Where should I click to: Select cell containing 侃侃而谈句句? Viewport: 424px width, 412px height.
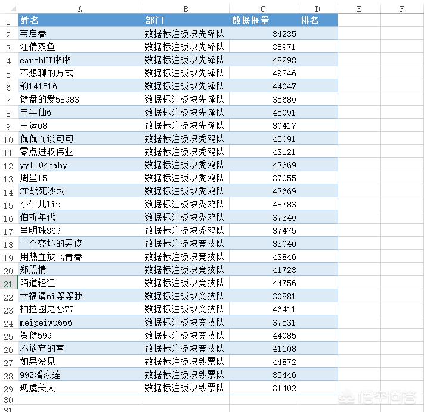(x=81, y=138)
